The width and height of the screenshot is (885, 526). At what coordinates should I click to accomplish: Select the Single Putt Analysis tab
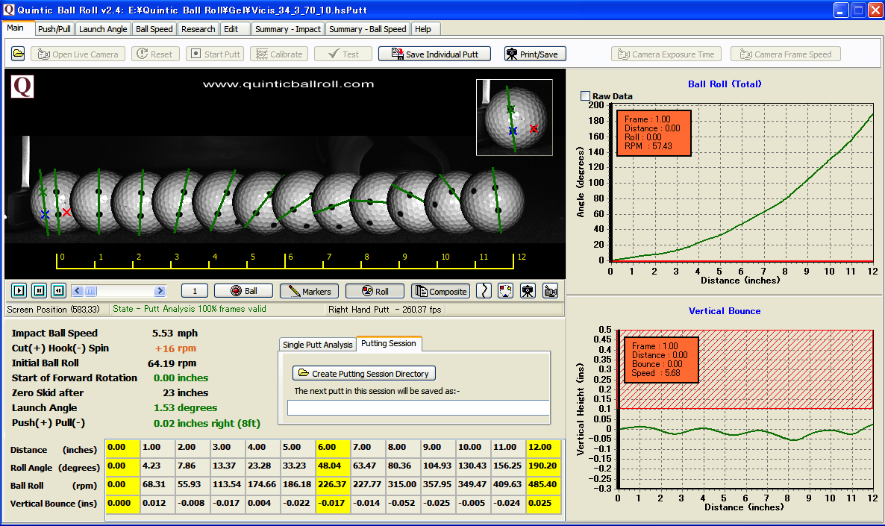[317, 345]
